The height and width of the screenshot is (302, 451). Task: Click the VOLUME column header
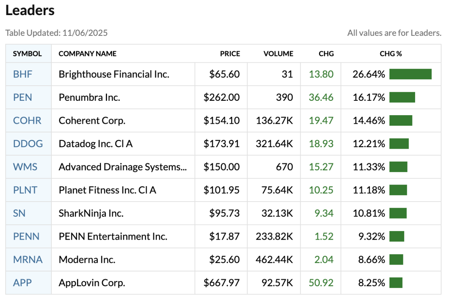pos(278,54)
